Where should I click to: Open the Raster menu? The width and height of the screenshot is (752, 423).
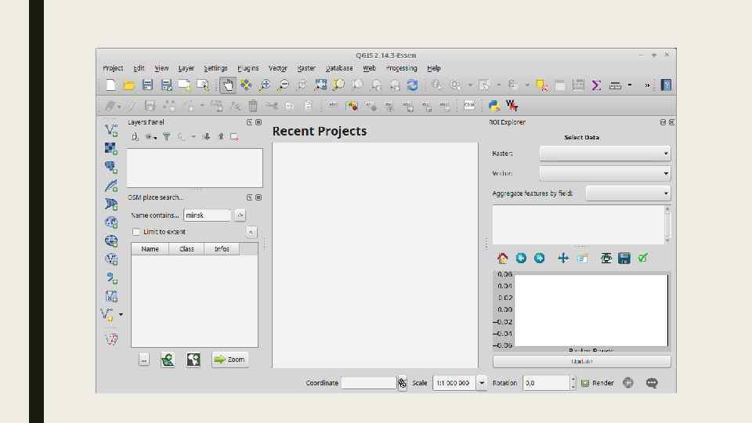pyautogui.click(x=306, y=68)
